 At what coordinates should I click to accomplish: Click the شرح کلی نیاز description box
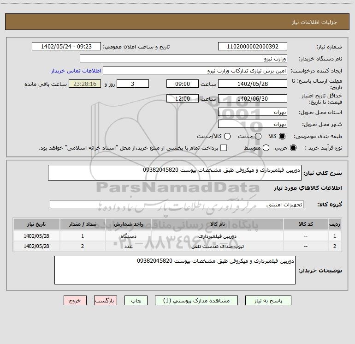point(175,173)
